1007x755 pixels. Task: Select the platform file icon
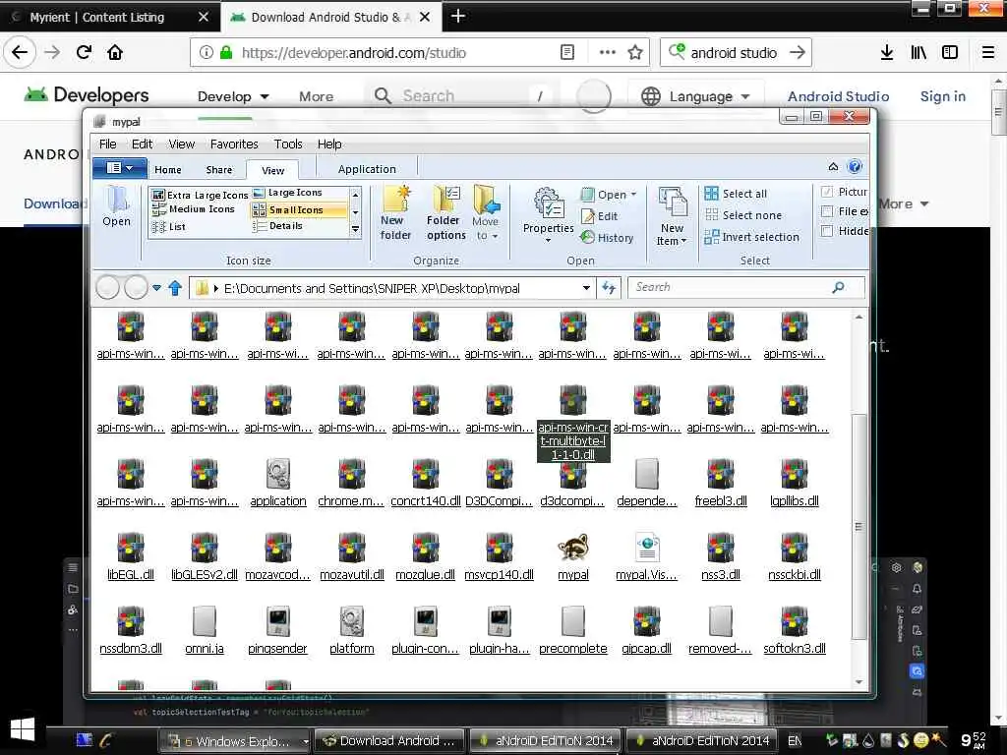[x=351, y=621]
